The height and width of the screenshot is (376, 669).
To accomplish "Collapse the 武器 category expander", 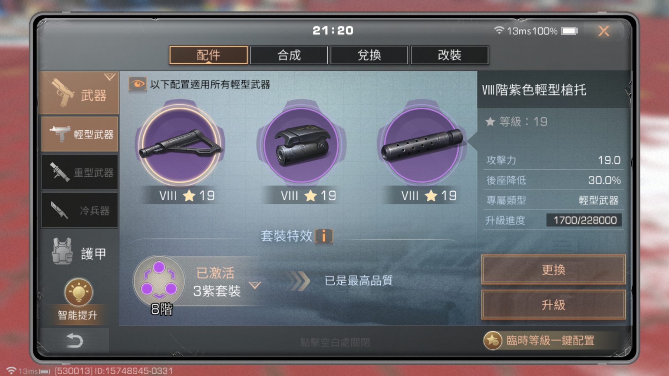I will (109, 76).
